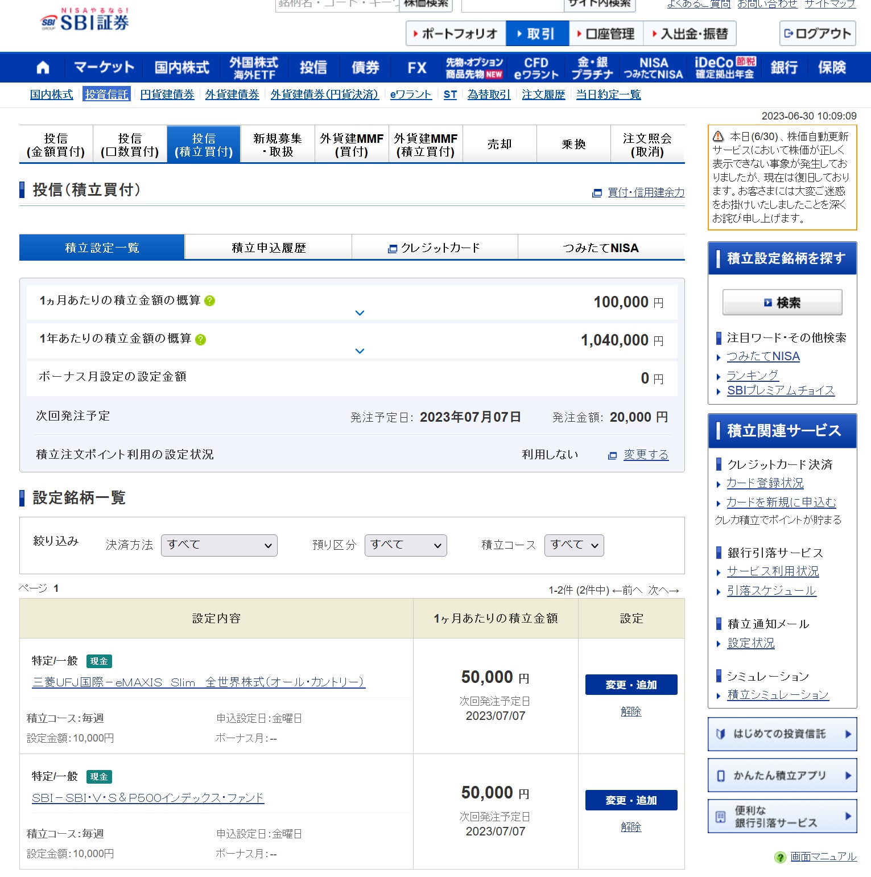Click the ランキング sidebar link

pos(753,376)
